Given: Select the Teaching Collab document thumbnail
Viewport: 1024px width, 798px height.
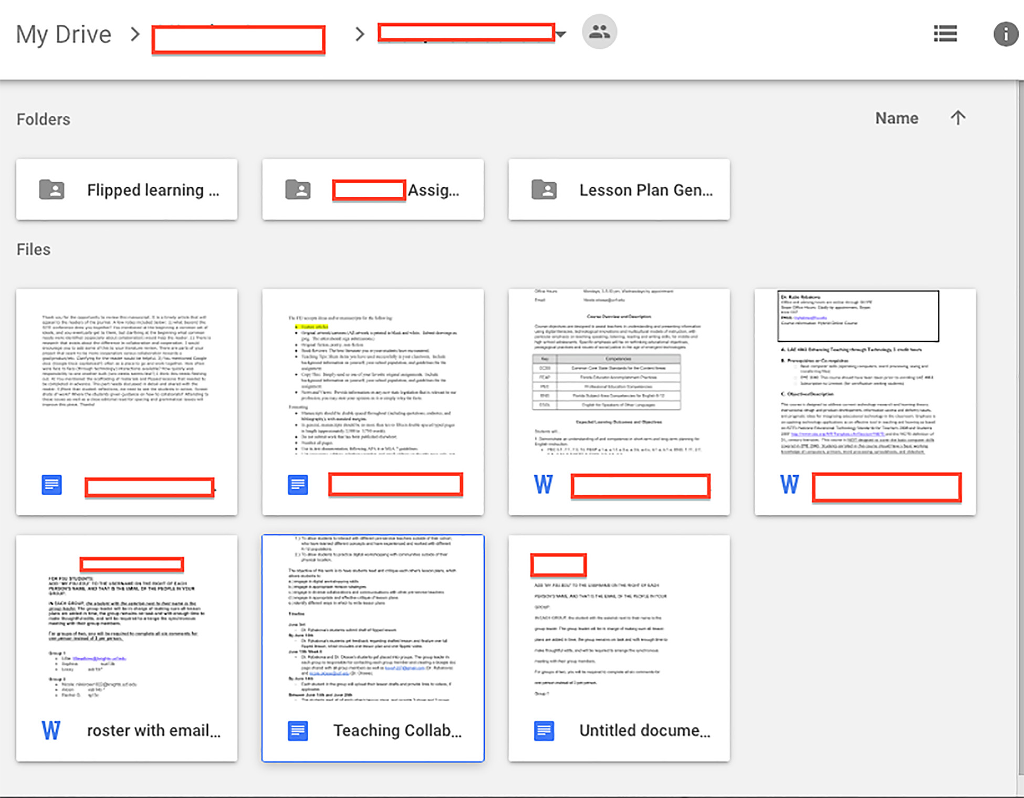Looking at the screenshot, I should click(x=373, y=619).
